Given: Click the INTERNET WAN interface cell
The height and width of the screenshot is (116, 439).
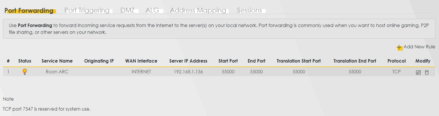Looking at the screenshot, I should pyautogui.click(x=141, y=72).
